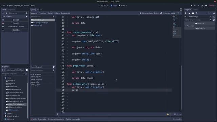Open Documentação Online
The height and width of the screenshot is (122, 217).
(149, 13)
